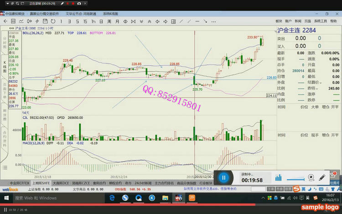Open the 板块 menu

click(279, 21)
